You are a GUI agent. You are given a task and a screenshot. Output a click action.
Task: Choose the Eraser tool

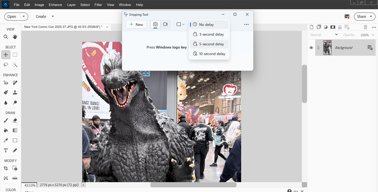tap(15, 120)
